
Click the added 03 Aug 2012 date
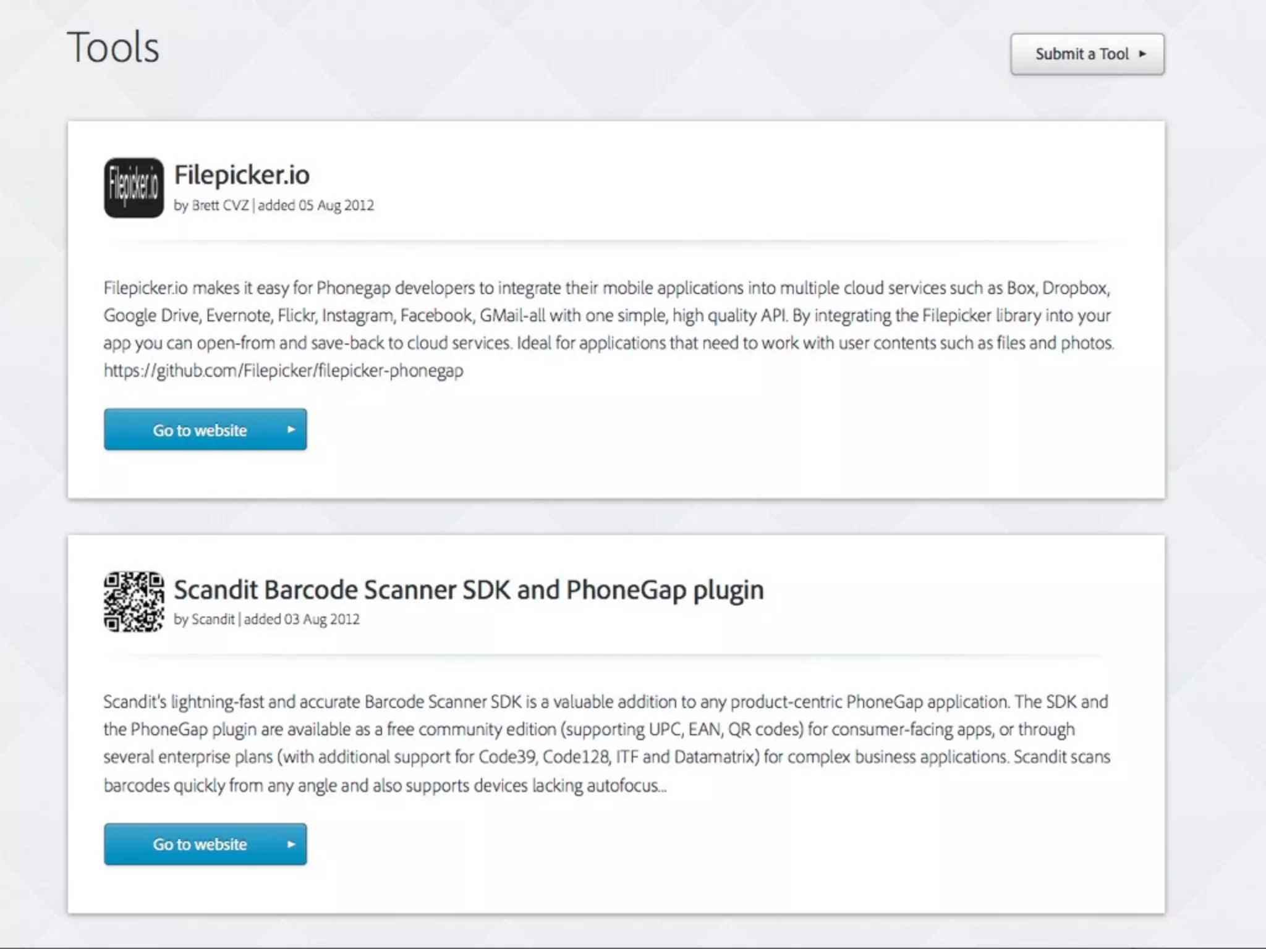click(302, 620)
